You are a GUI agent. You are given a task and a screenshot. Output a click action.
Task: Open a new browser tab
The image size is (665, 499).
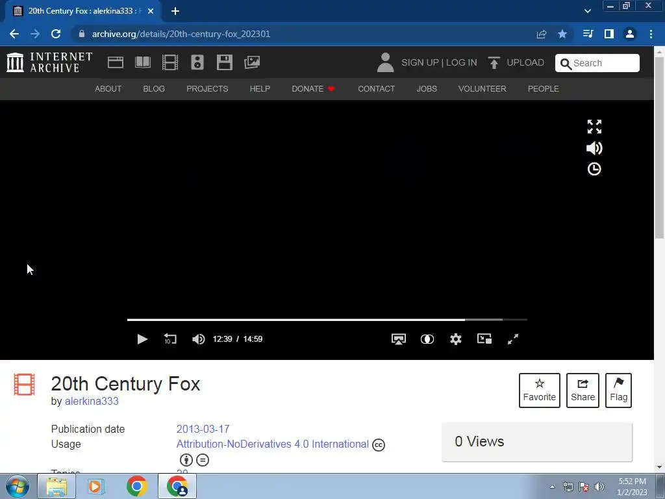(x=175, y=11)
